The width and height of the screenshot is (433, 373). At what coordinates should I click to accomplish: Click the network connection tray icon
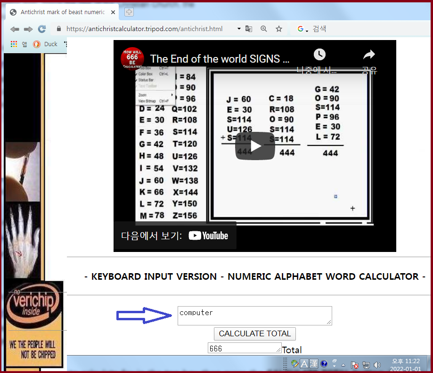coord(366,365)
